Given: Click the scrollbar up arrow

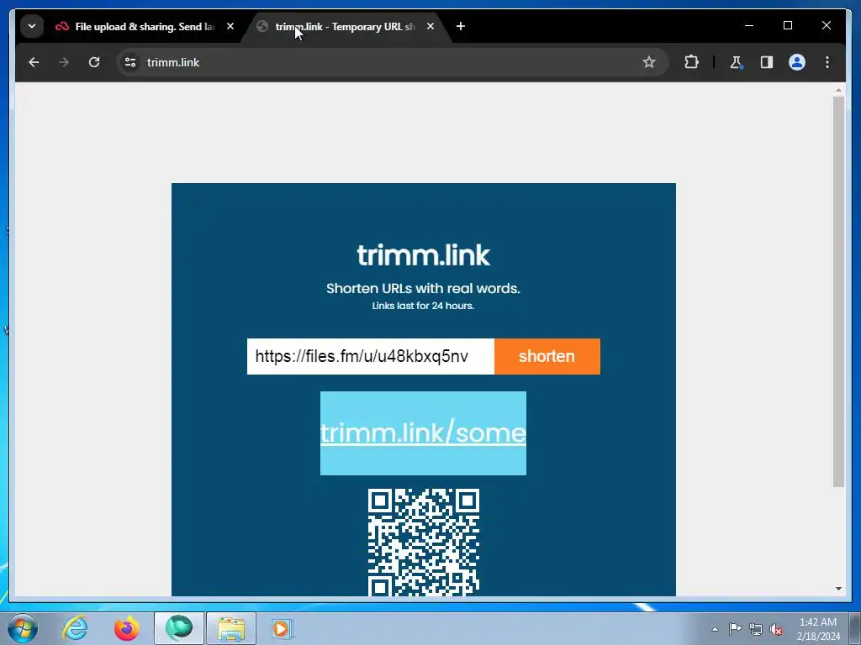Looking at the screenshot, I should pyautogui.click(x=838, y=89).
